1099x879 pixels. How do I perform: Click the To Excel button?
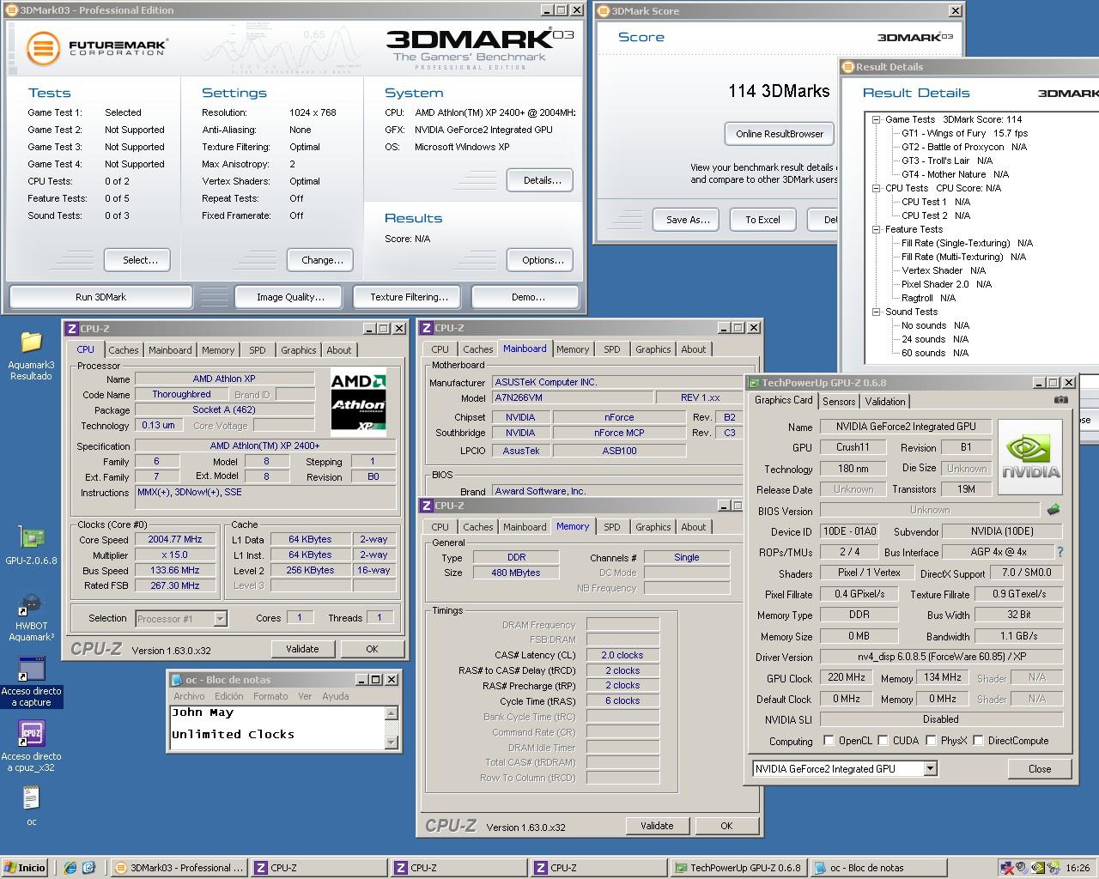[762, 220]
